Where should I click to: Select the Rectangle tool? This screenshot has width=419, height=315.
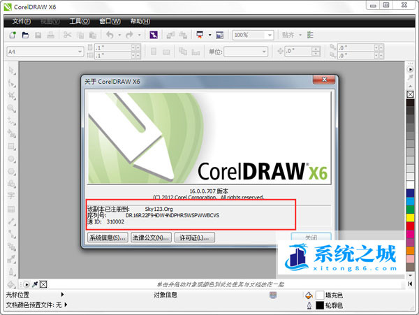click(11, 146)
